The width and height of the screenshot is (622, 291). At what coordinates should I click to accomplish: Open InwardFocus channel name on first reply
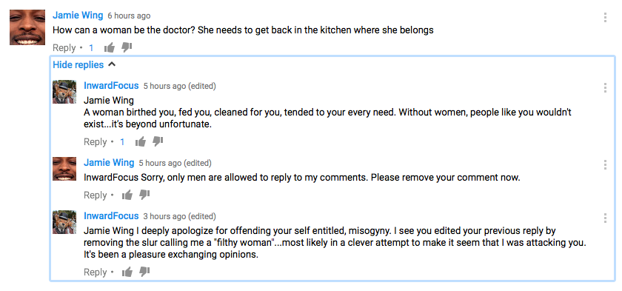click(x=111, y=86)
